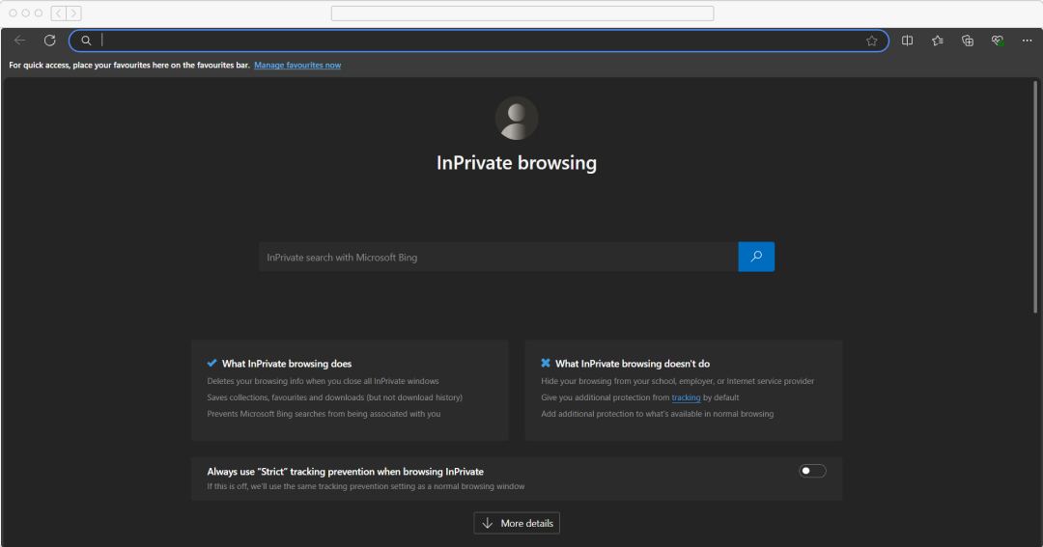The height and width of the screenshot is (547, 1043).
Task: Expand More details button
Action: pyautogui.click(x=517, y=523)
